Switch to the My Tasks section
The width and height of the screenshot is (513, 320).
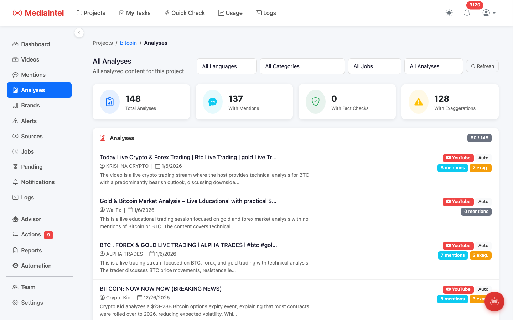click(x=135, y=13)
